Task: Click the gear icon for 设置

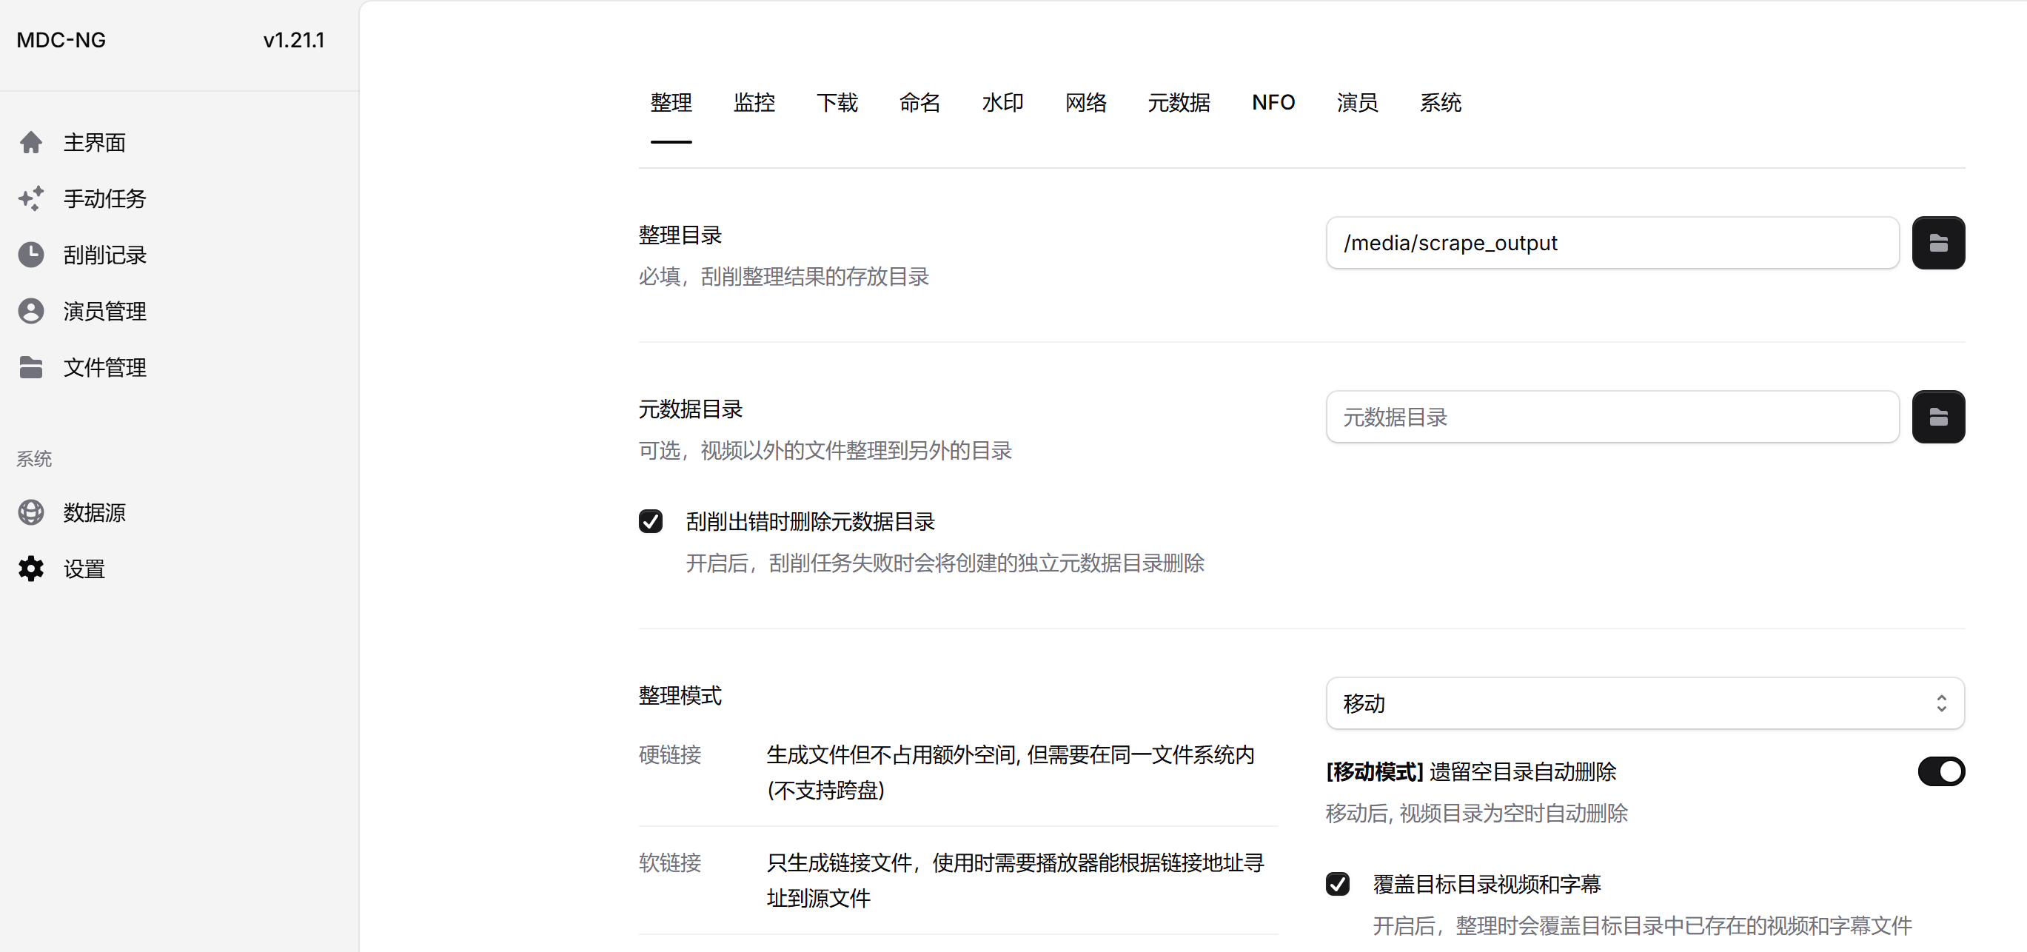Action: click(x=30, y=569)
